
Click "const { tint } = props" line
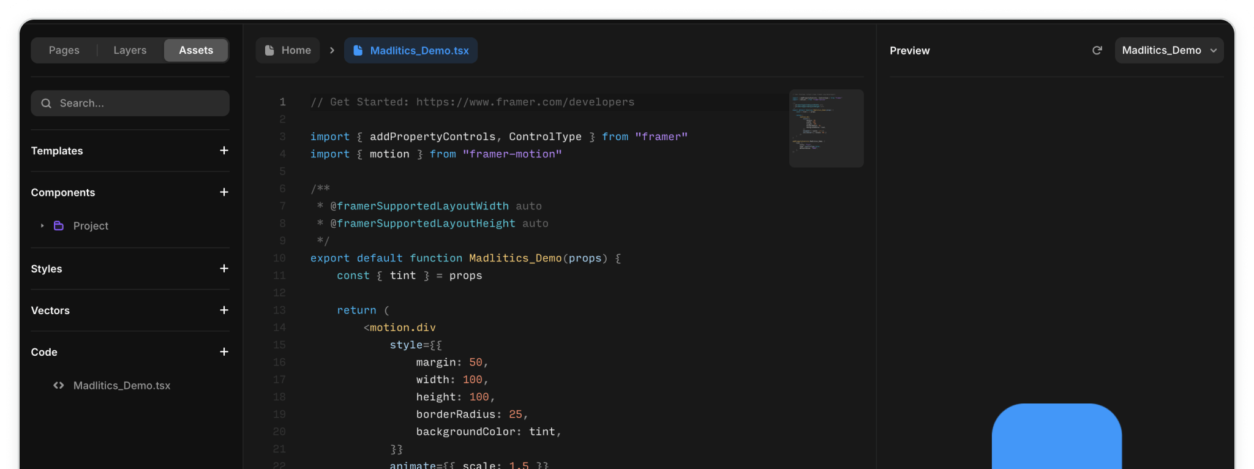click(410, 276)
